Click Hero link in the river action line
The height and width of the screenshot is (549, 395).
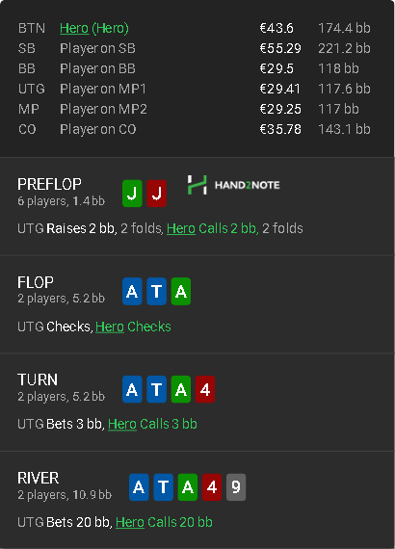[130, 522]
